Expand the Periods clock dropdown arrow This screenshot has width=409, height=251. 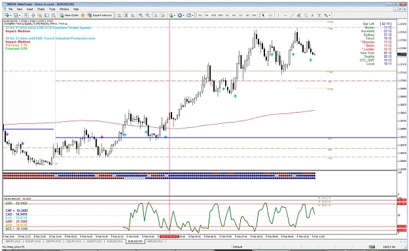[x=184, y=16]
